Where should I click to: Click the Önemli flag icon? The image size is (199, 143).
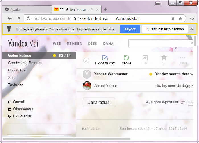pyautogui.click(x=9, y=102)
